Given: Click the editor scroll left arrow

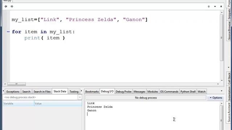Looking at the screenshot, I should click(5, 84).
